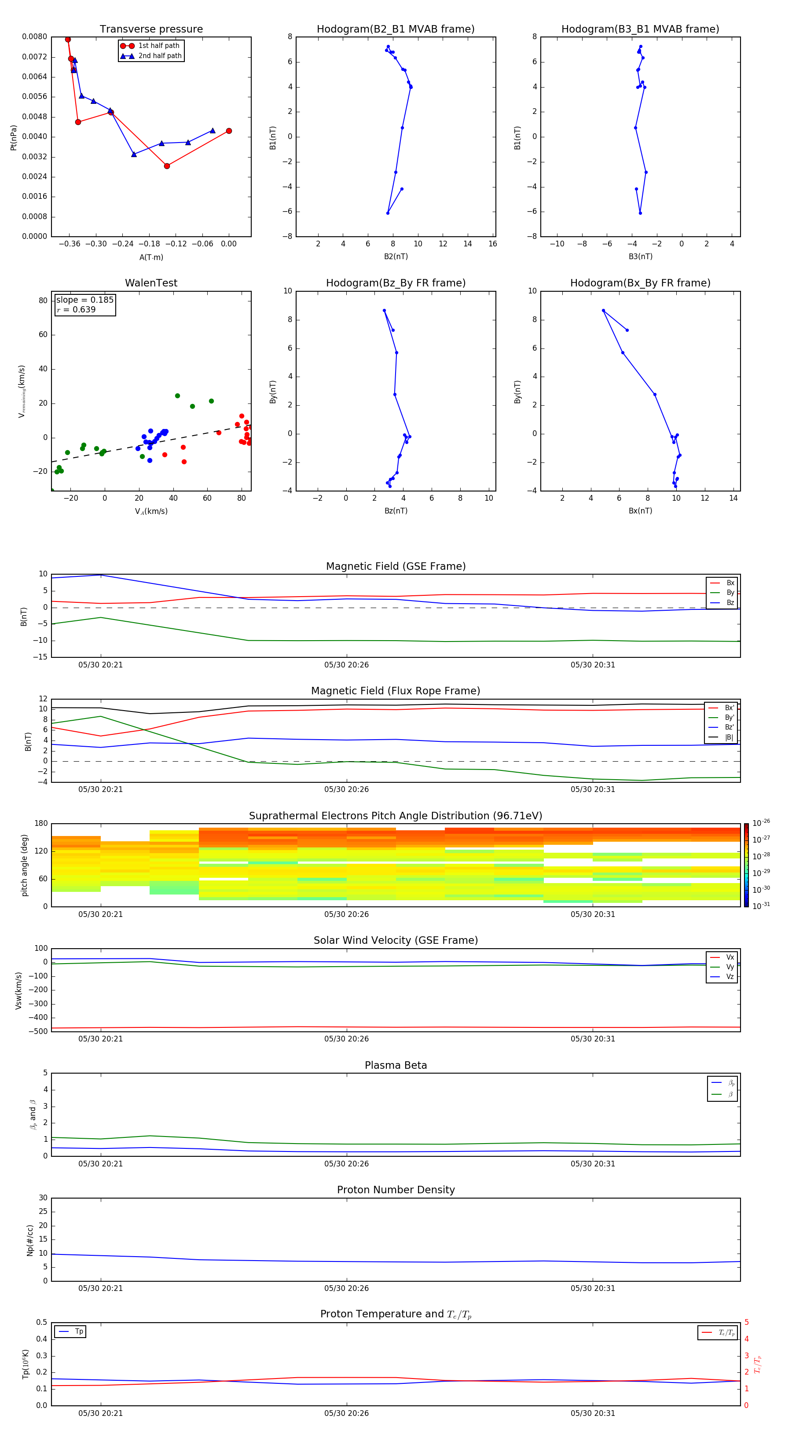Click the Bx' entry in flux rope legend
The image size is (792, 1452).
click(722, 708)
